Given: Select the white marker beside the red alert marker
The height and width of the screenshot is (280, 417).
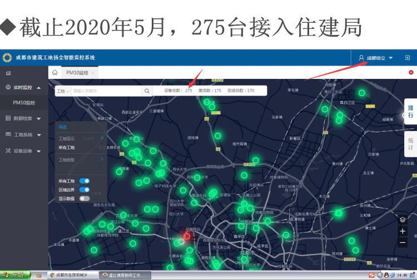Looking at the screenshot, I should coord(181,241).
